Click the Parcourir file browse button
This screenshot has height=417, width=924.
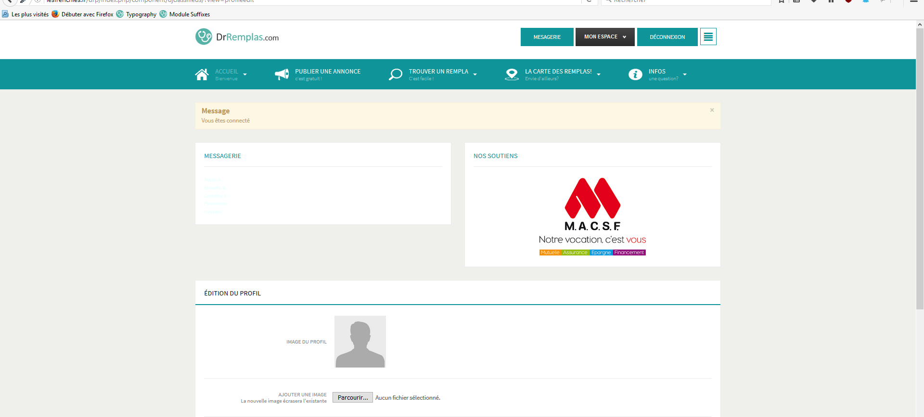click(x=353, y=397)
